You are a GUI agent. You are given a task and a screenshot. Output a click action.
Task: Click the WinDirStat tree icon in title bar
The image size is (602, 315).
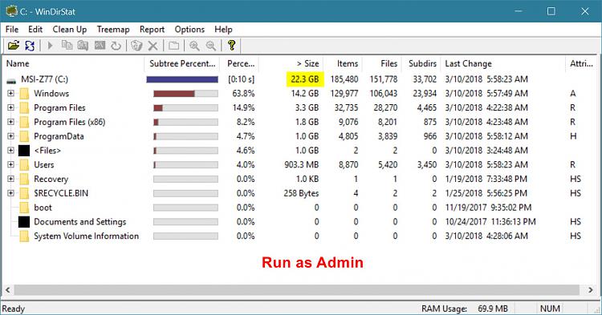point(11,11)
